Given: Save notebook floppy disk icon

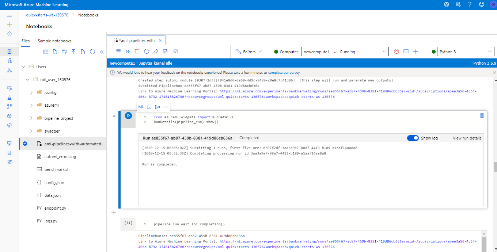Looking at the screenshot, I should coord(165,51).
